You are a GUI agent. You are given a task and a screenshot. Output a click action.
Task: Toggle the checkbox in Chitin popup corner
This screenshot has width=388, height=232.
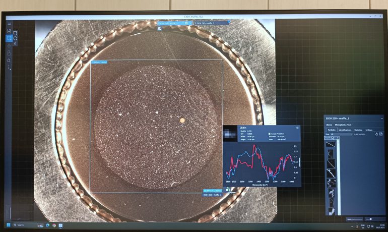pos(298,128)
